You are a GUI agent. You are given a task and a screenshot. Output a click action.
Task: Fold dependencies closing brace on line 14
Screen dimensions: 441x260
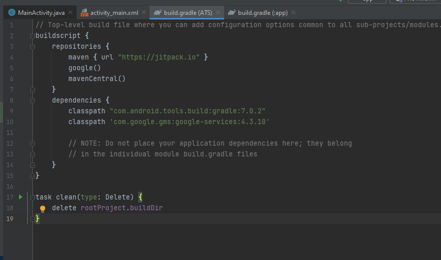32,165
